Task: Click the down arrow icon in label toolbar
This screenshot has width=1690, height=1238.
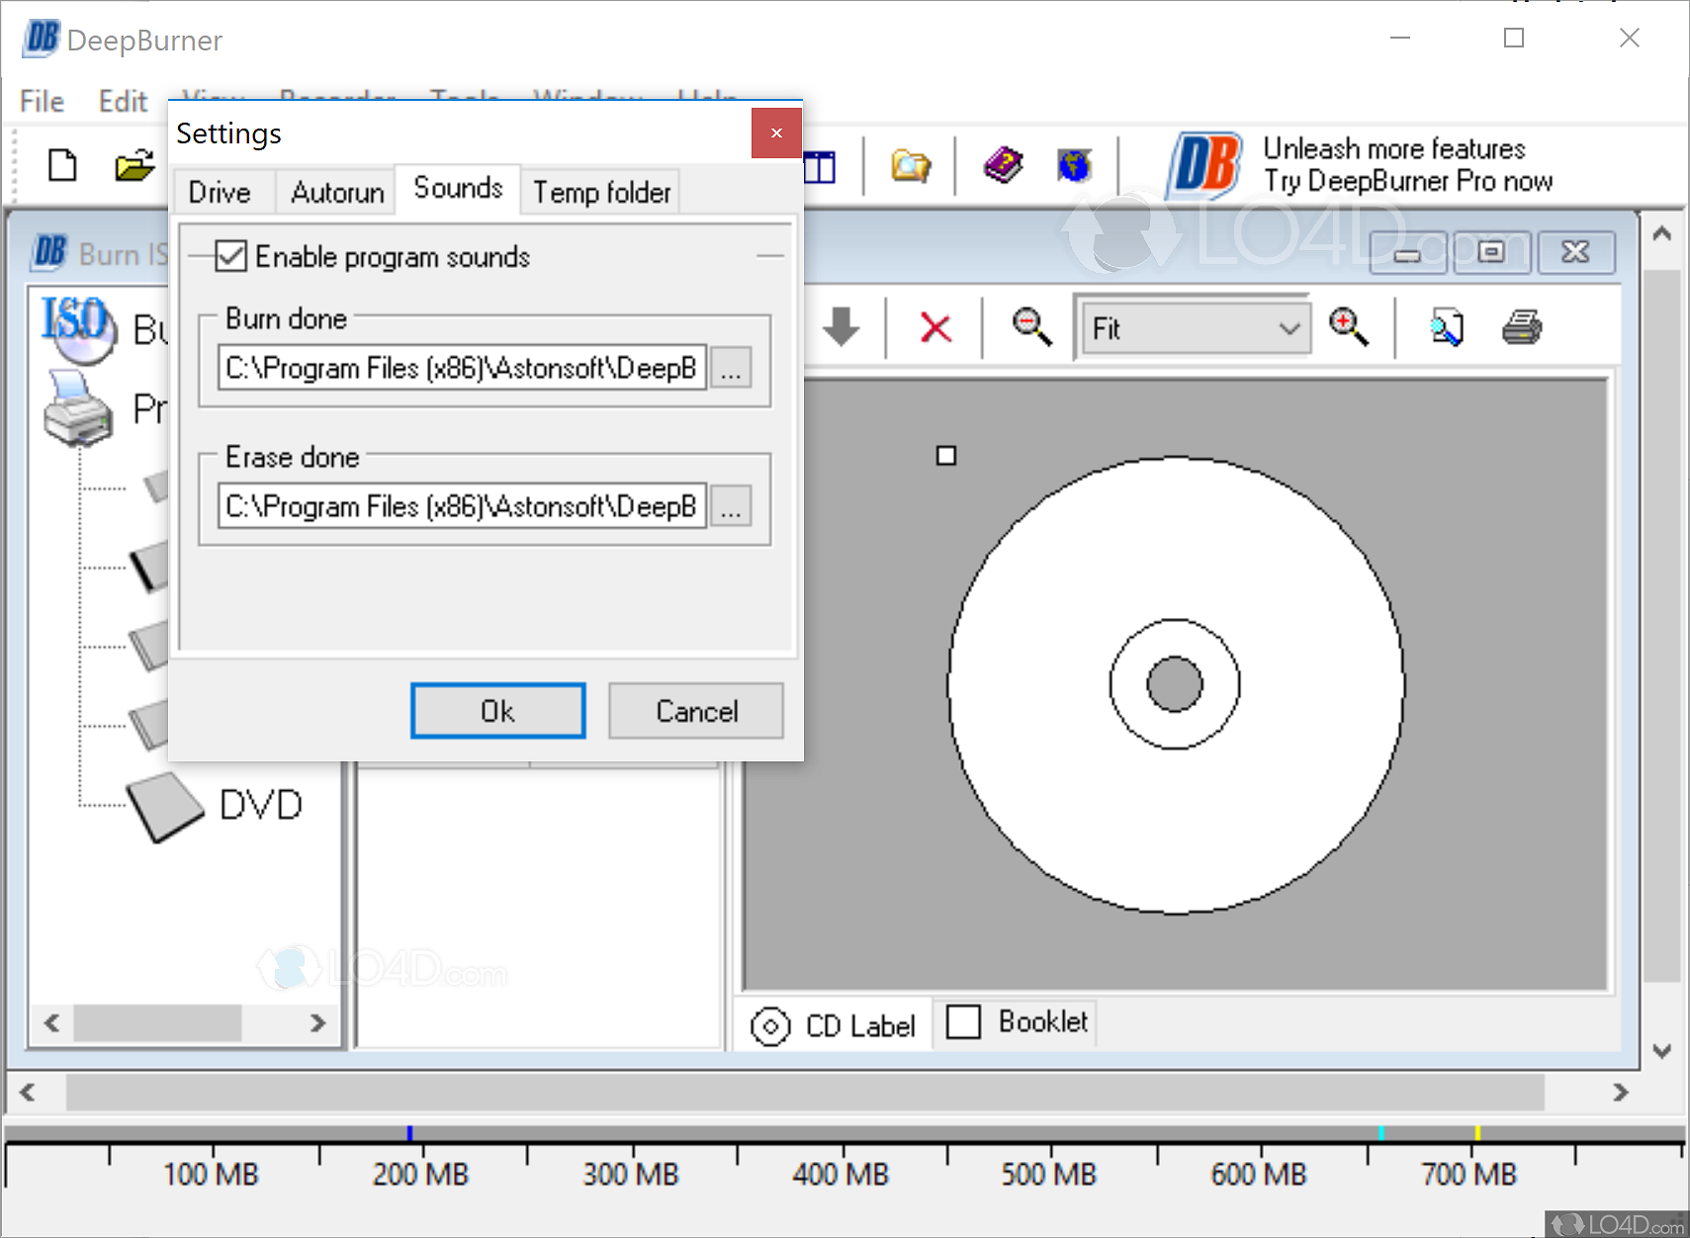Action: (842, 328)
